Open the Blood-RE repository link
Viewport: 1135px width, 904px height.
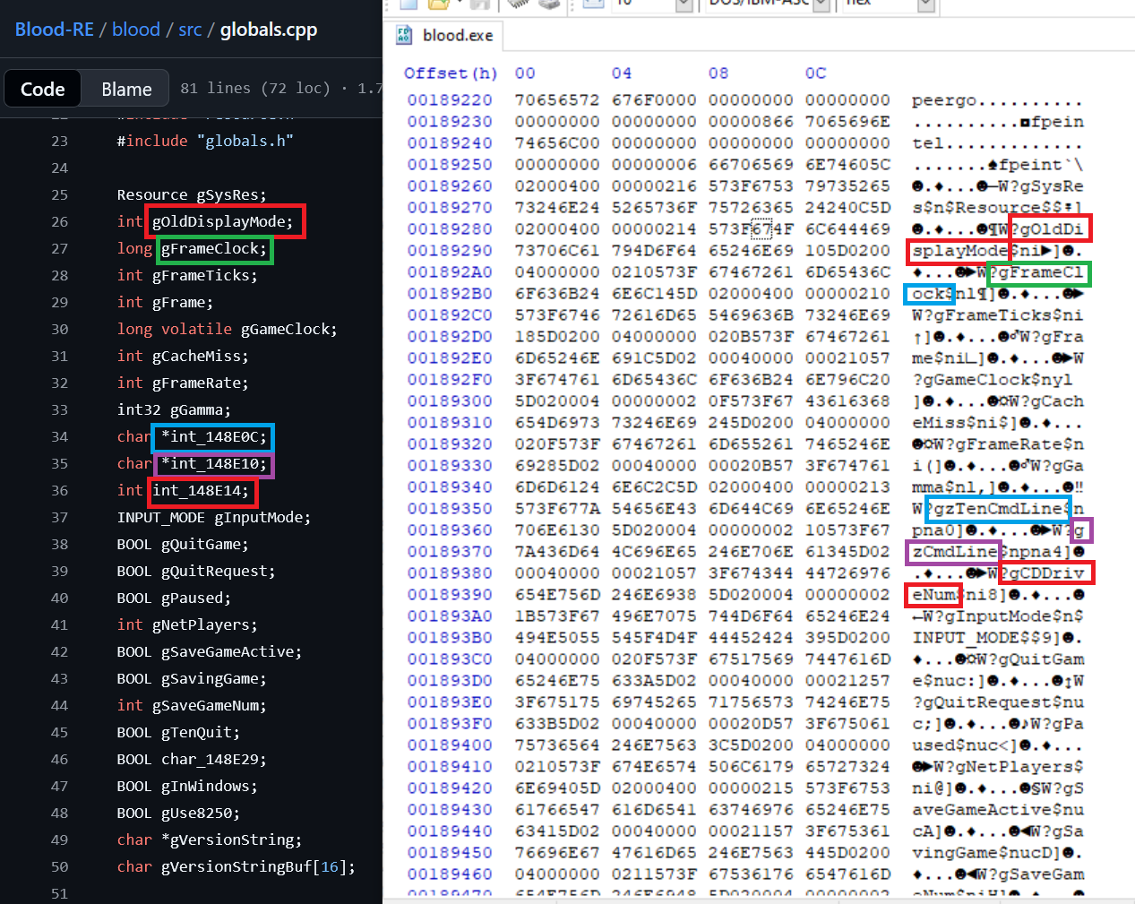click(54, 30)
